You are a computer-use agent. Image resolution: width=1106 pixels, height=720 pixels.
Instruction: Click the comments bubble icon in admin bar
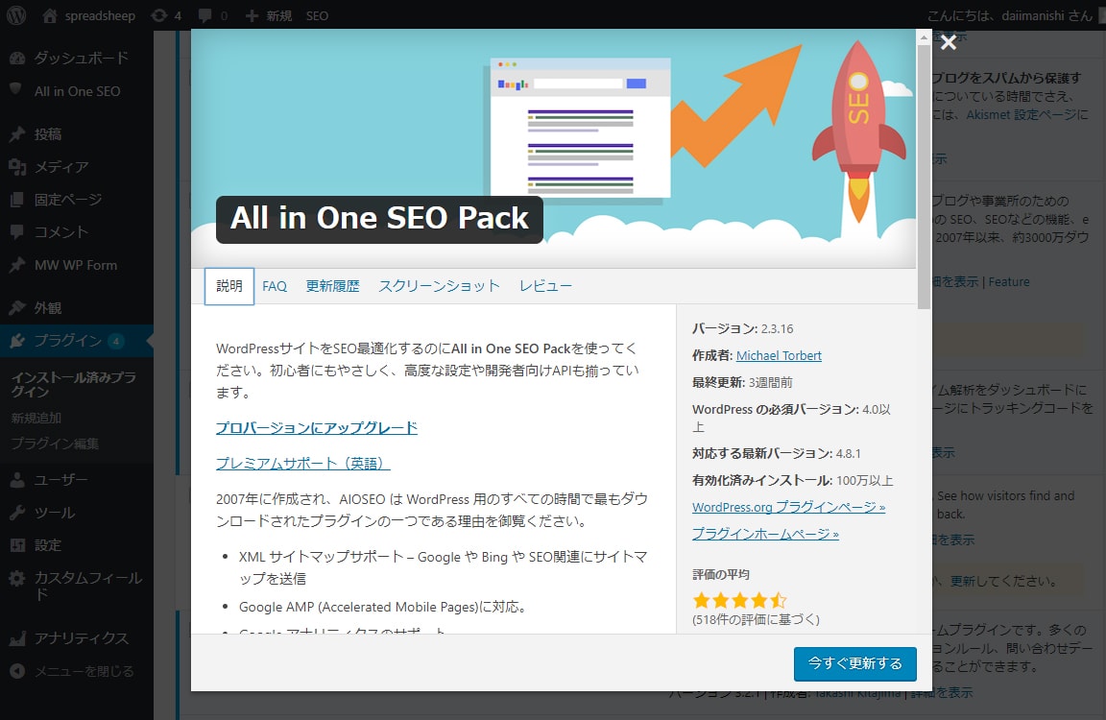point(204,15)
